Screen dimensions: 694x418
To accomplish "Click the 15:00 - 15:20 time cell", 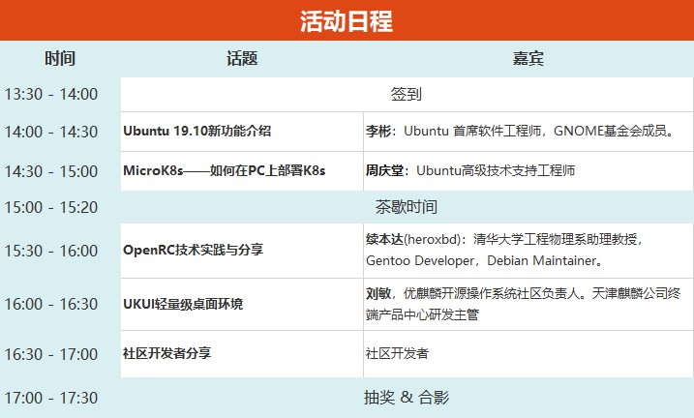I will 51,207.
